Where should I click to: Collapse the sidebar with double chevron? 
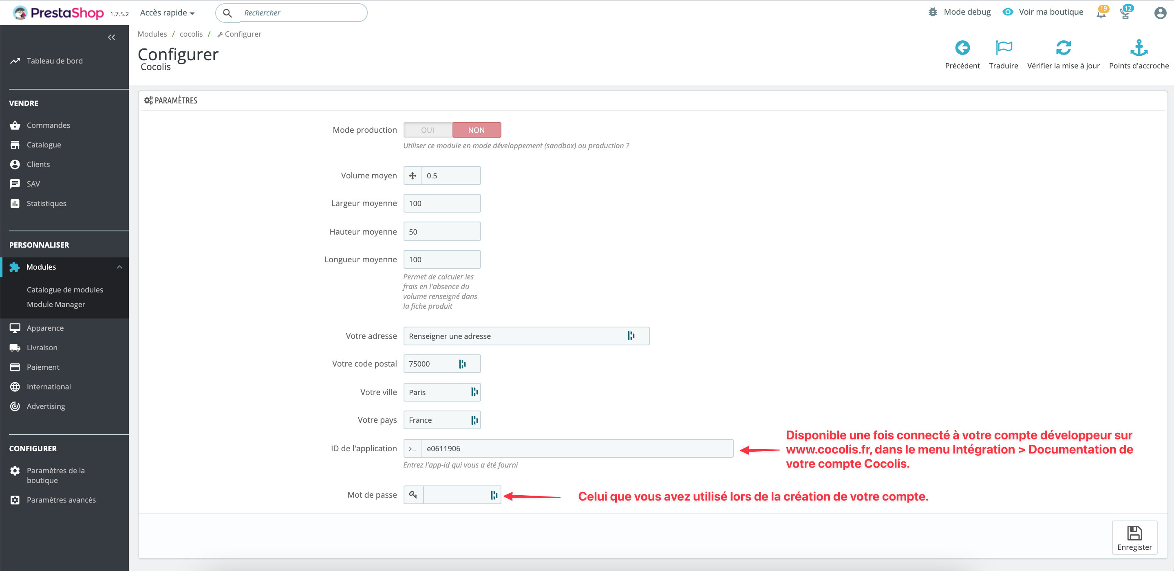point(111,37)
